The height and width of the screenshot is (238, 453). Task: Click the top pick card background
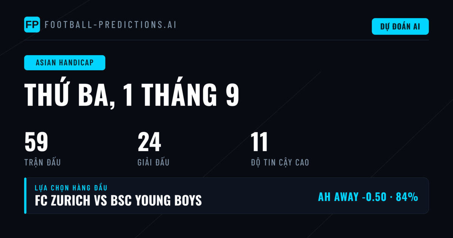tap(226, 196)
